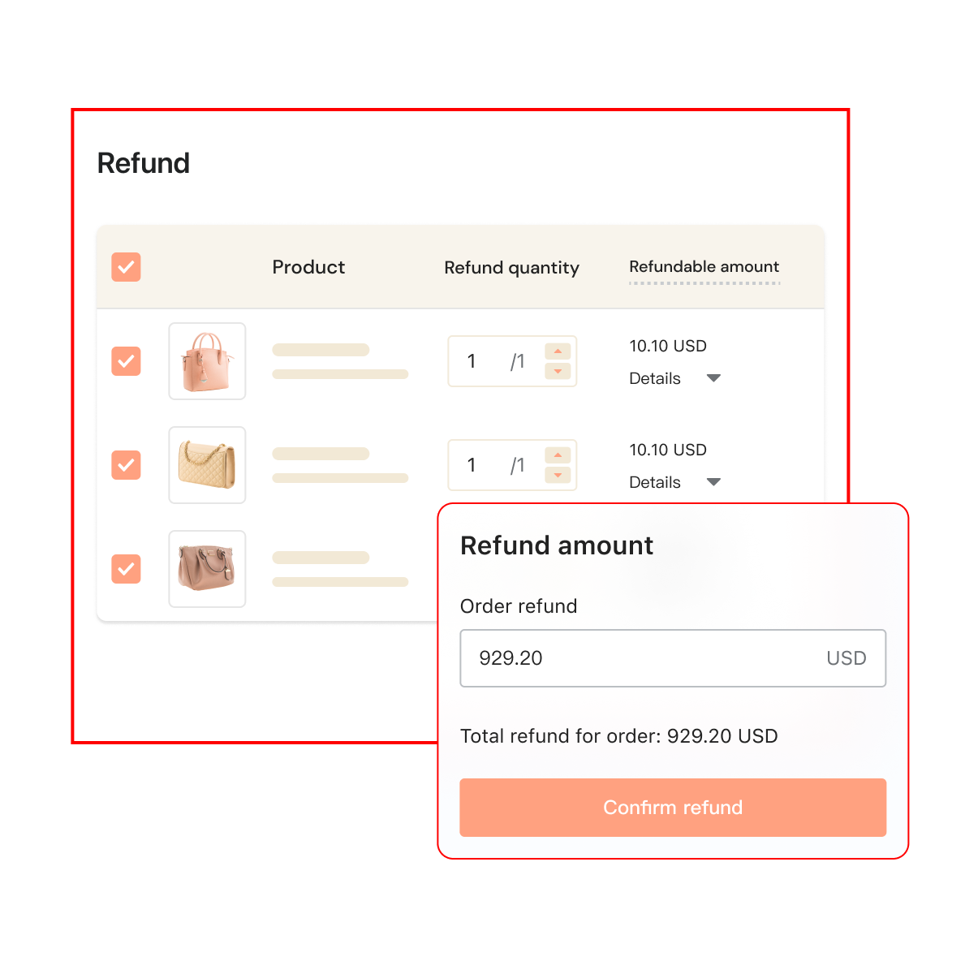The width and height of the screenshot is (978, 974).
Task: Click the Refundable amount column header
Action: pyautogui.click(x=704, y=267)
